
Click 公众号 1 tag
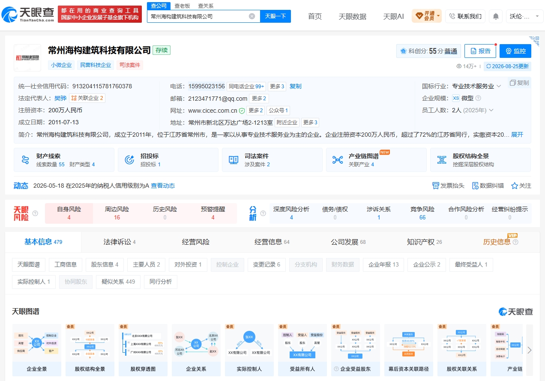click(x=278, y=111)
